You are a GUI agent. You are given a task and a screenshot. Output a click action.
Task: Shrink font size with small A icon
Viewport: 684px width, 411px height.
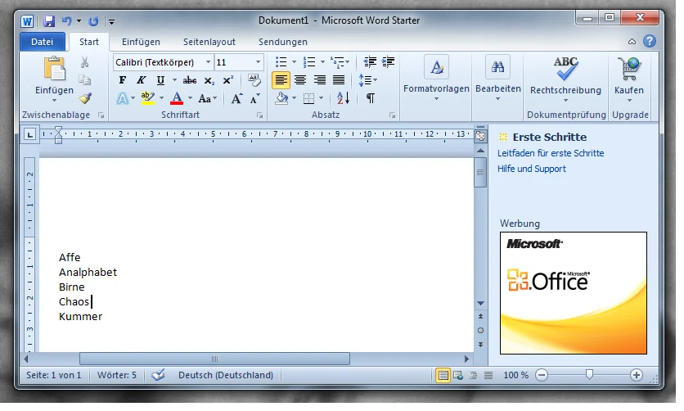[255, 98]
